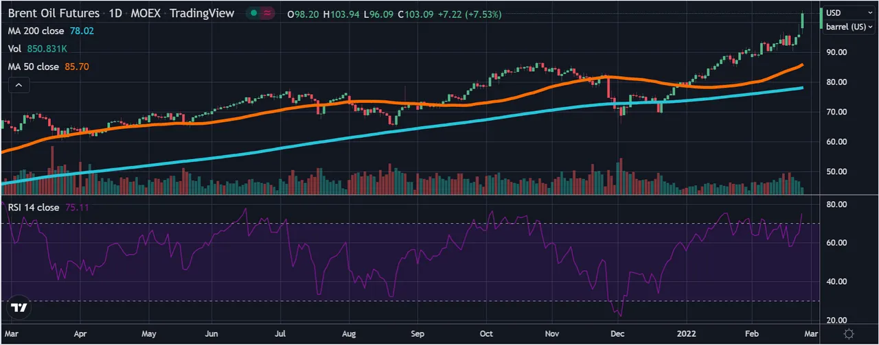Click the 70.00 price axis label

[836, 112]
